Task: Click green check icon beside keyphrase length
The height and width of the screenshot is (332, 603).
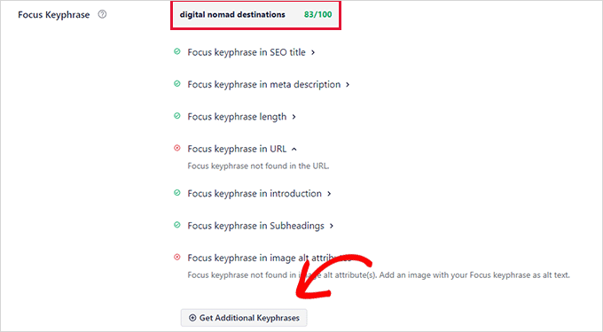Action: click(176, 116)
